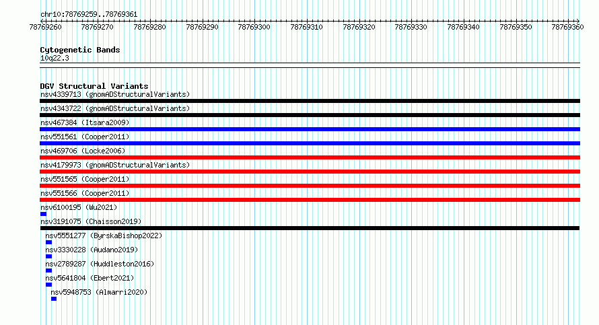Click ruler position 78769350

tap(516, 27)
